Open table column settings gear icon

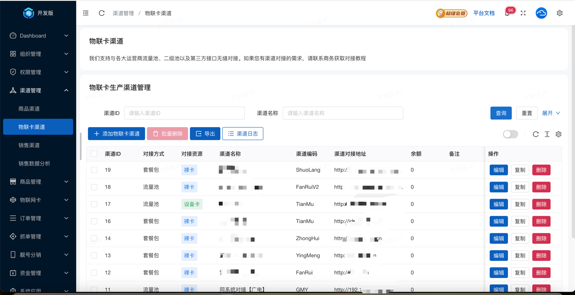tap(558, 134)
